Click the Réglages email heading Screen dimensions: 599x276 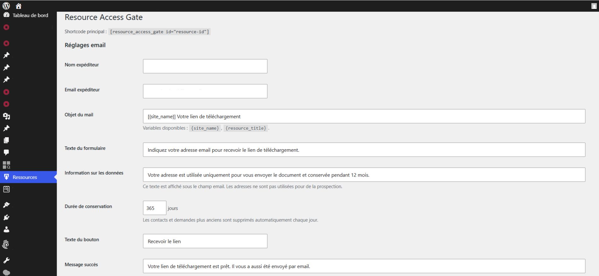tap(85, 45)
